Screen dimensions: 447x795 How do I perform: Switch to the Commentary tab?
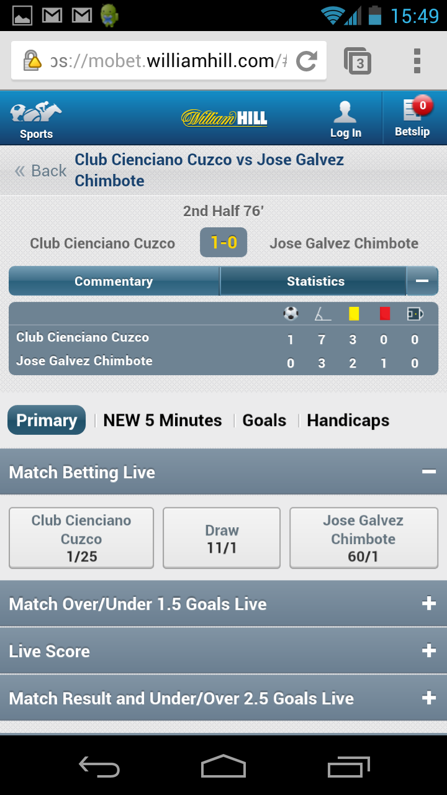(x=114, y=281)
